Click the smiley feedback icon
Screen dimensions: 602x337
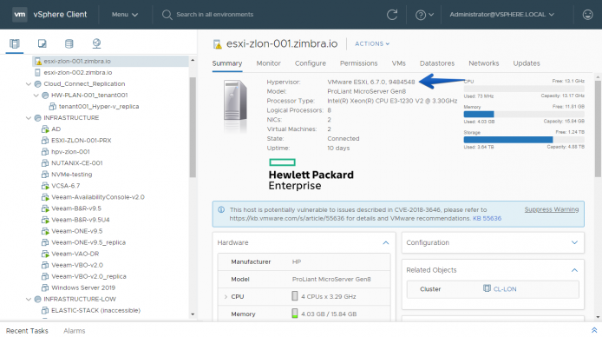(x=587, y=15)
